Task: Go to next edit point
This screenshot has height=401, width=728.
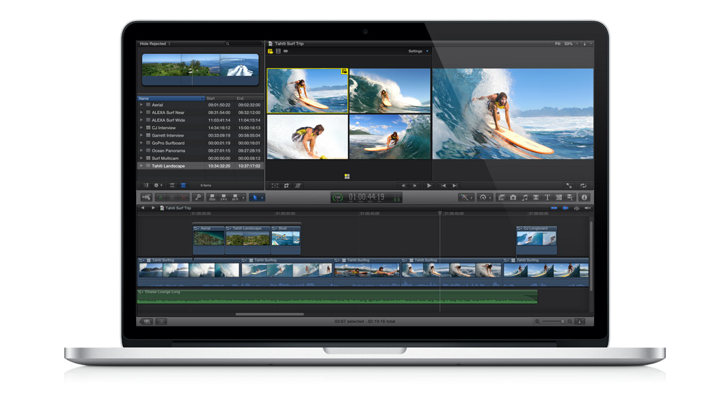Action: (x=455, y=186)
